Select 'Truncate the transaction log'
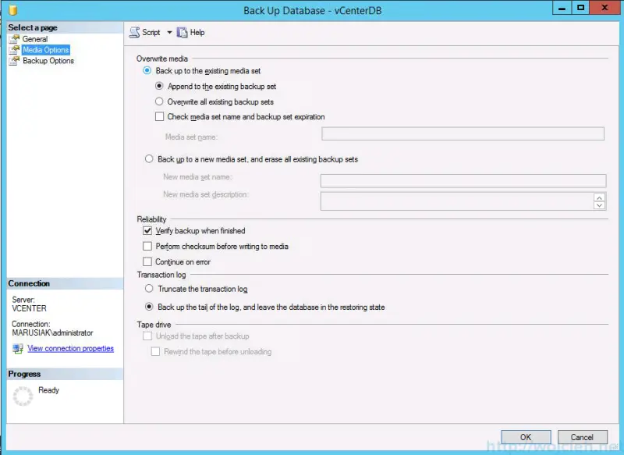The height and width of the screenshot is (455, 624). tap(149, 289)
